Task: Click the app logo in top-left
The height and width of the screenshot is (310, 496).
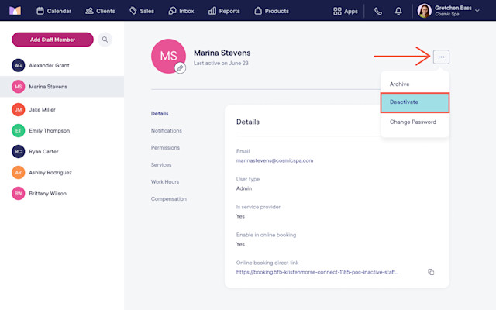Action: coord(15,11)
